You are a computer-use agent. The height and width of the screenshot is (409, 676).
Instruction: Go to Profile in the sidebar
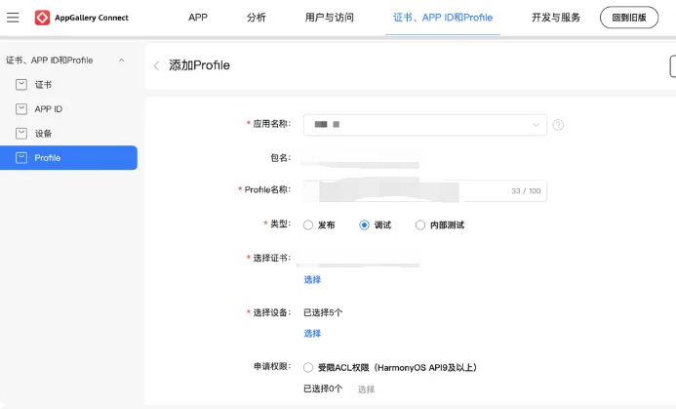point(68,158)
